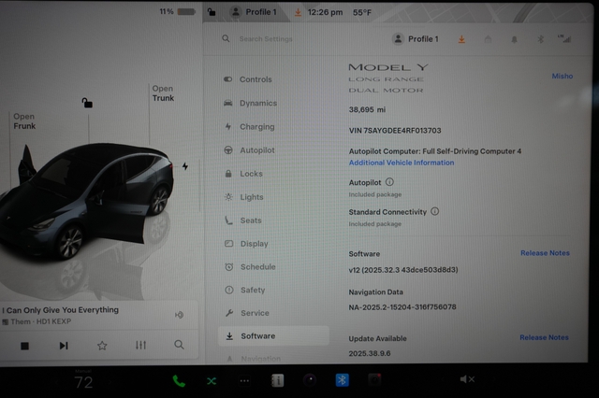Image resolution: width=599 pixels, height=398 pixels.
Task: Click the software version v12 text
Action: click(403, 270)
